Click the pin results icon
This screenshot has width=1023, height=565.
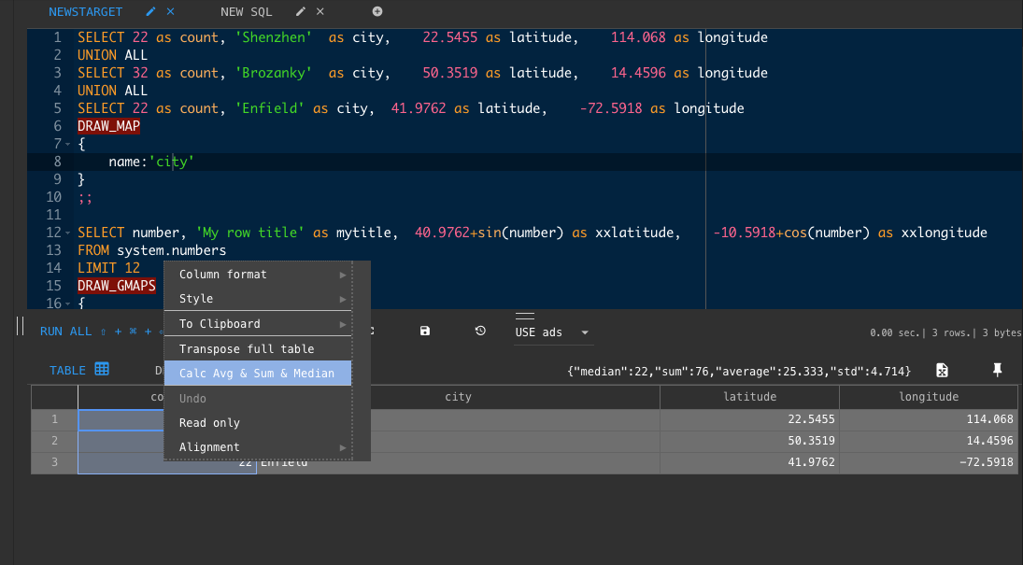tap(997, 371)
